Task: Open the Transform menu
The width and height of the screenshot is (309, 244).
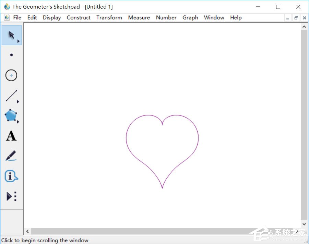Action: pos(109,17)
